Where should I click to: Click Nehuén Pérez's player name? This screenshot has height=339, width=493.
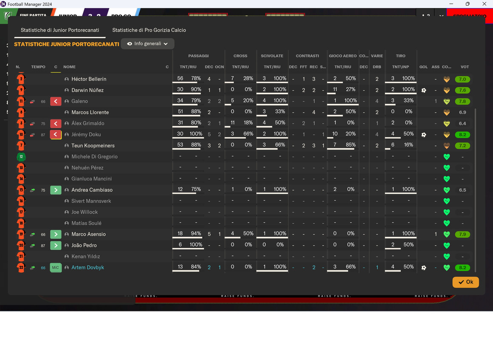[87, 168]
